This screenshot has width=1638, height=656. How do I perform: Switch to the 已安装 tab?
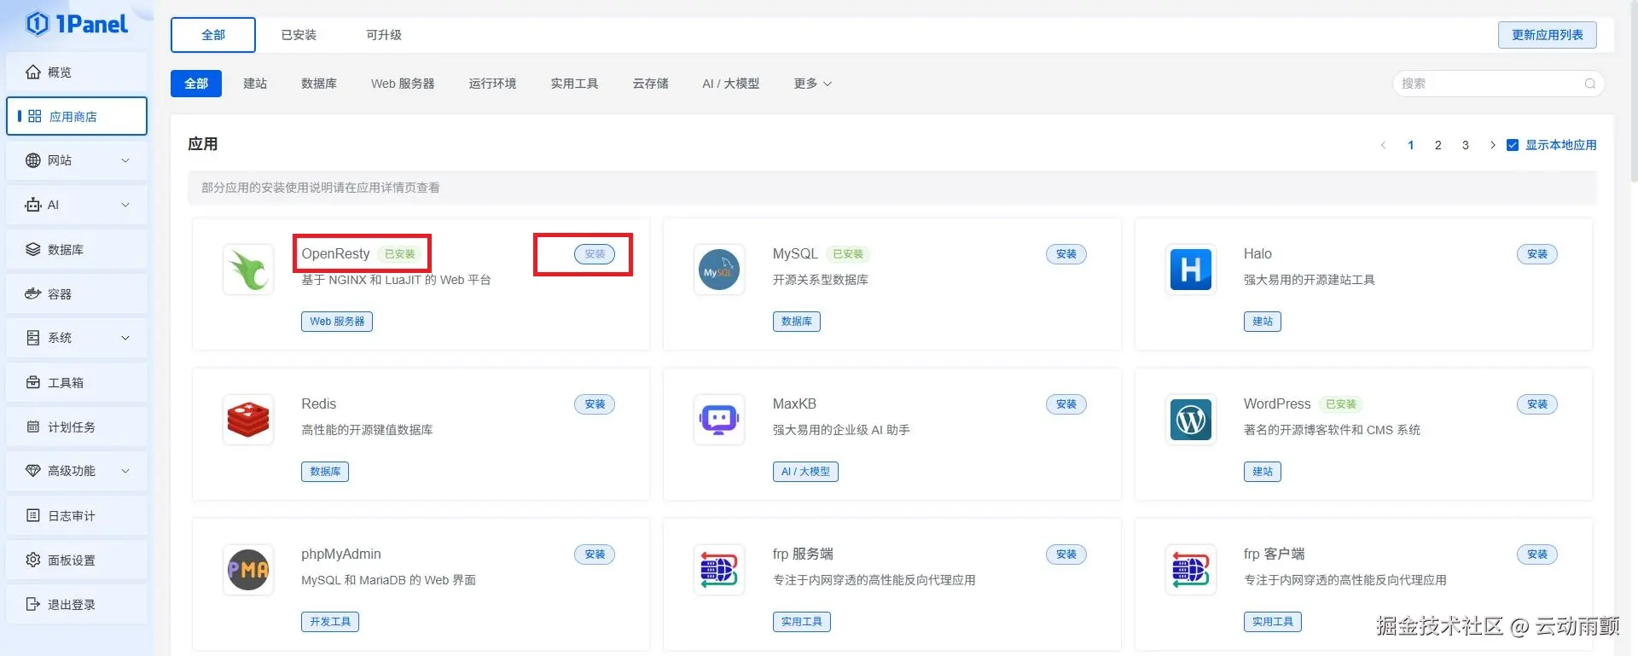(x=299, y=35)
